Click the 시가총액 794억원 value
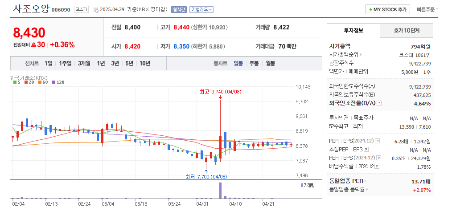 coord(421,47)
